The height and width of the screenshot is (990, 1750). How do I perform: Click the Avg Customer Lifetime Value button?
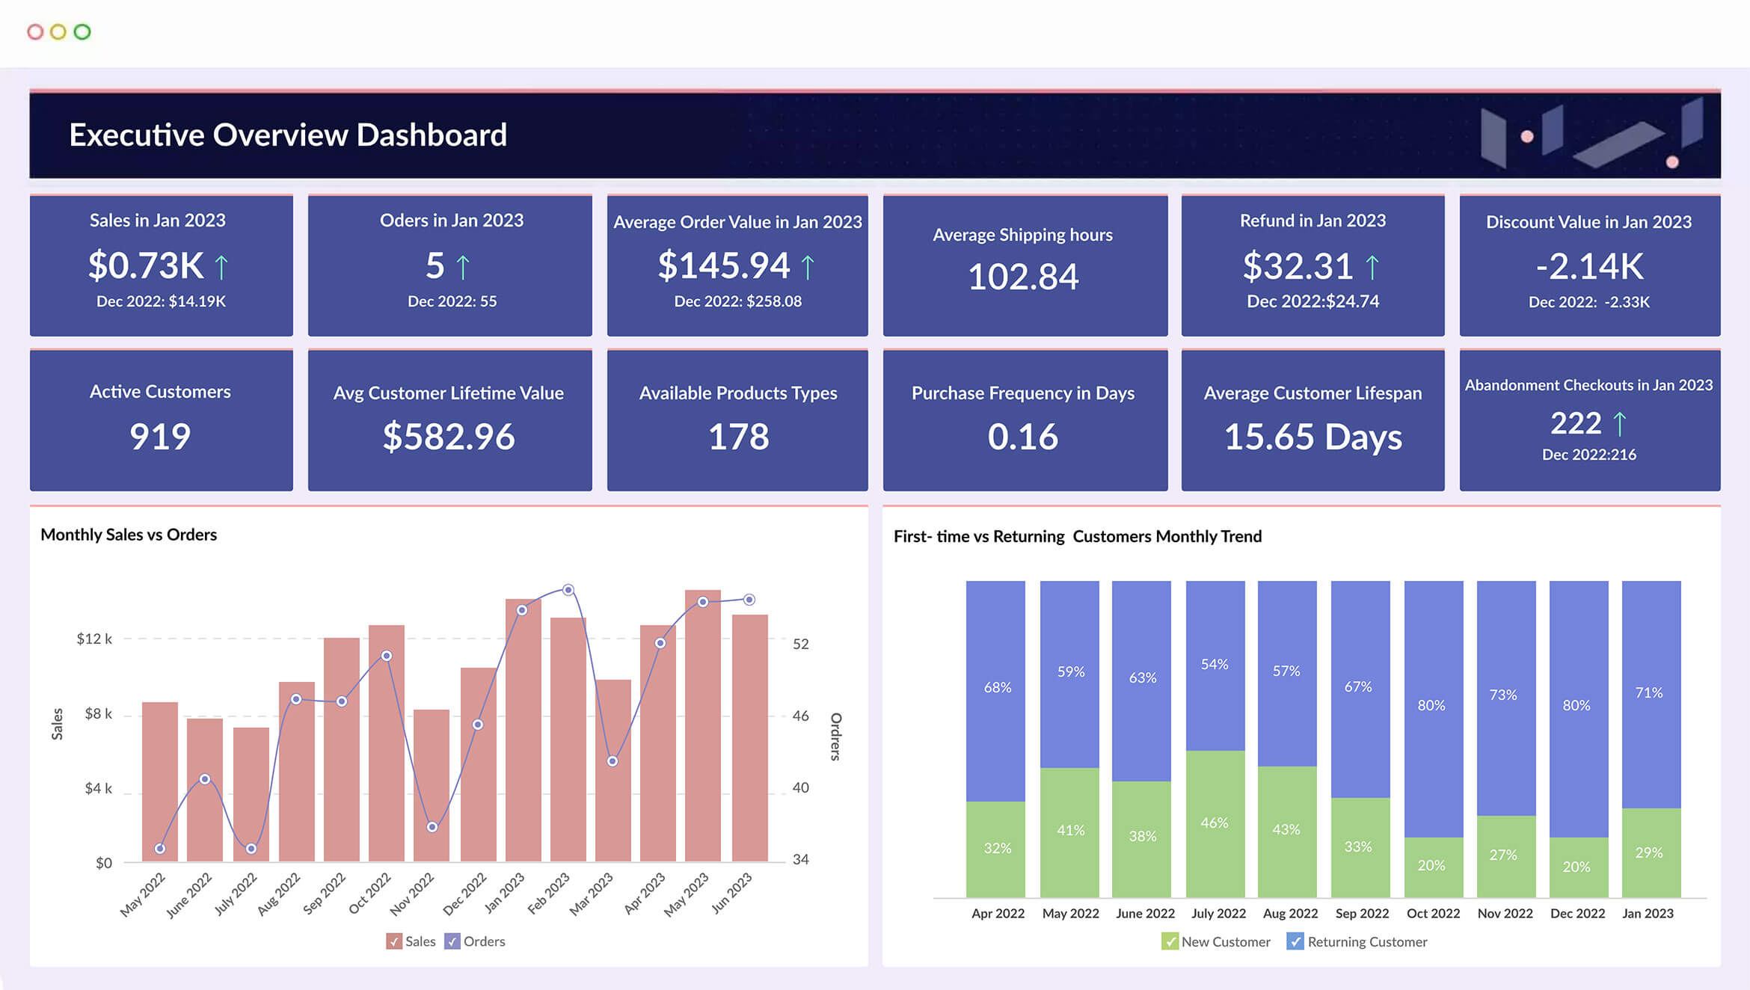click(x=447, y=420)
